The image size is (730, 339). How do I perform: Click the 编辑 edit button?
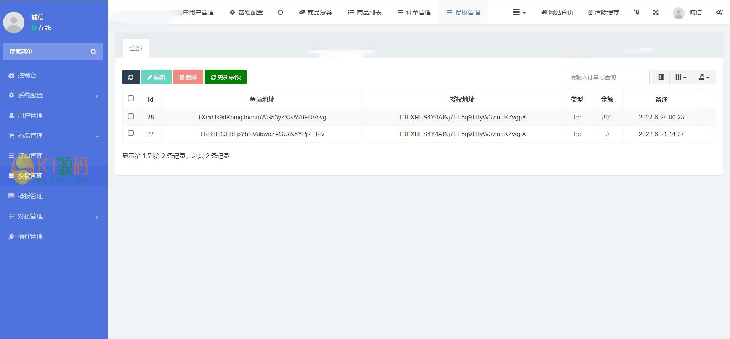pyautogui.click(x=156, y=77)
